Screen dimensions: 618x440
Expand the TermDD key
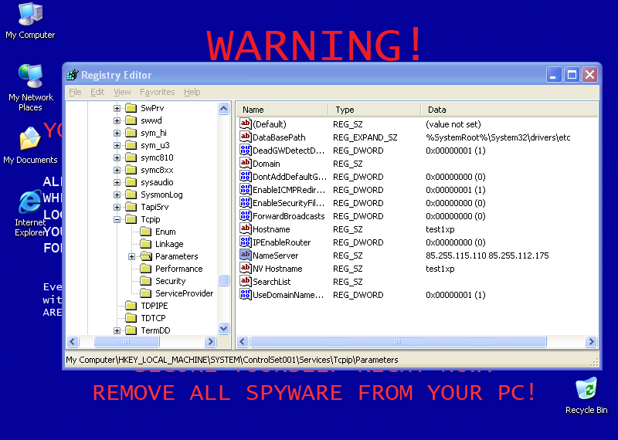click(117, 330)
